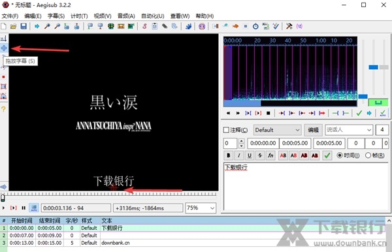The width and height of the screenshot is (392, 252).
Task: Apply underline formatting to subtitle
Action: point(250,155)
